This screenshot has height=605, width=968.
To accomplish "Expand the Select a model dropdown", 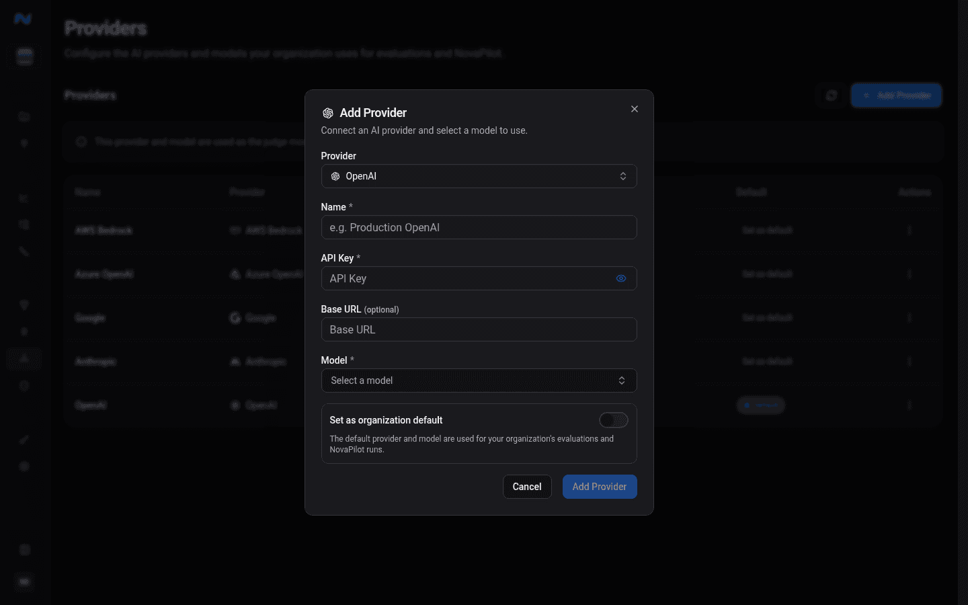I will click(479, 380).
